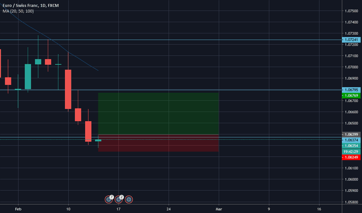Click the 1.06500 price scale value

point(352,124)
